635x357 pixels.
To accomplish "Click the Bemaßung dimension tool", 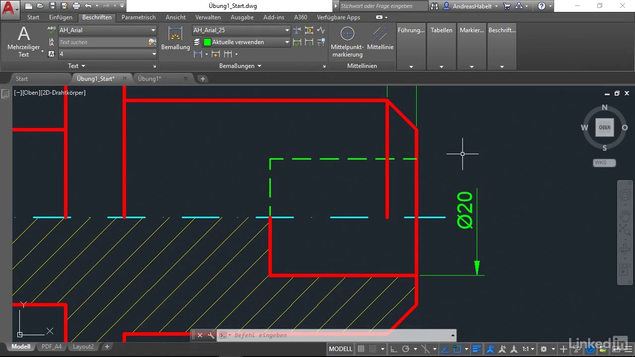I will 175,39.
